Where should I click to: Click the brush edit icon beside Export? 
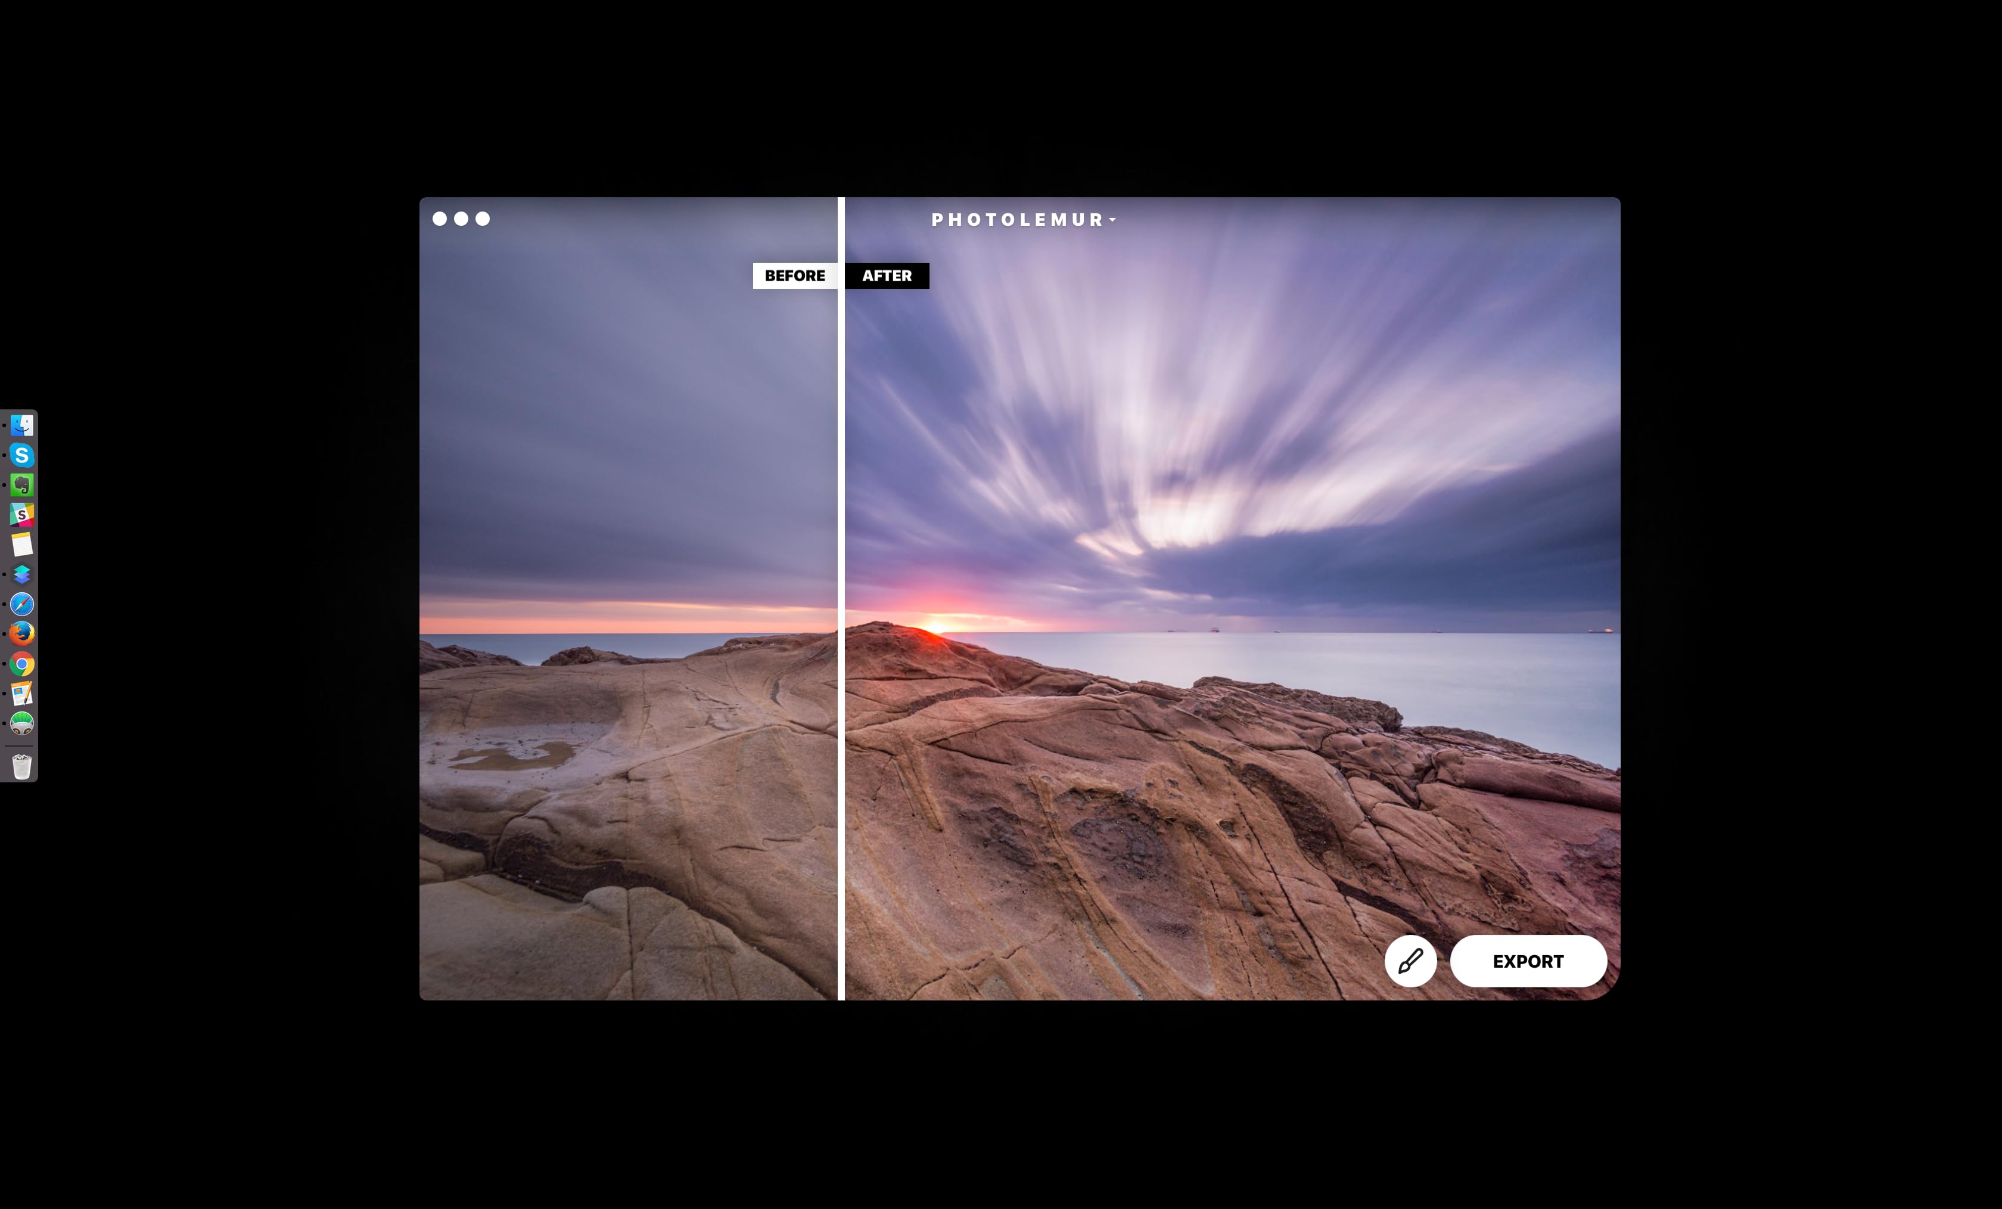click(x=1410, y=961)
